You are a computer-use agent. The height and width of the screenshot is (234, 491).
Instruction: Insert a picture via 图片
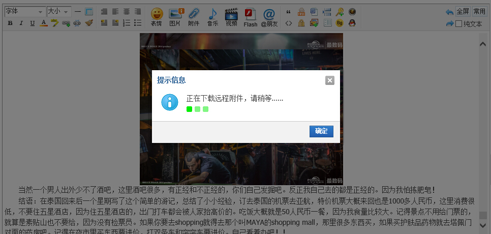[175, 17]
